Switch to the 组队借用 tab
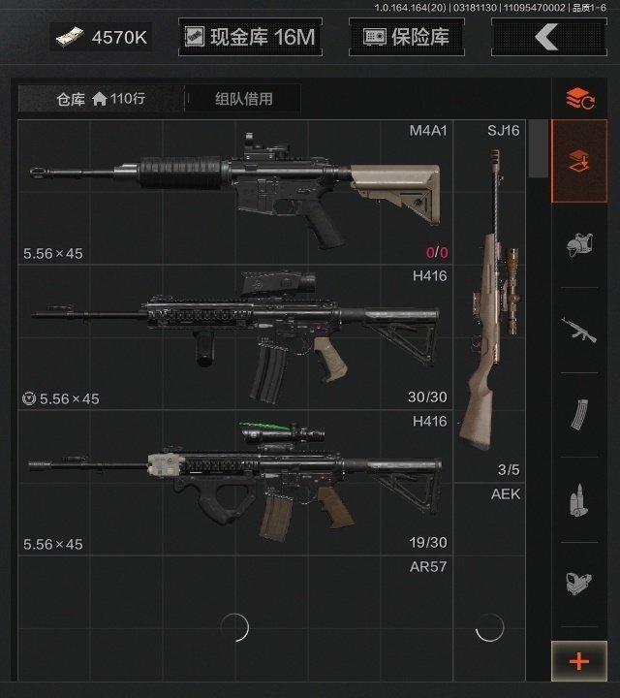 coord(244,98)
